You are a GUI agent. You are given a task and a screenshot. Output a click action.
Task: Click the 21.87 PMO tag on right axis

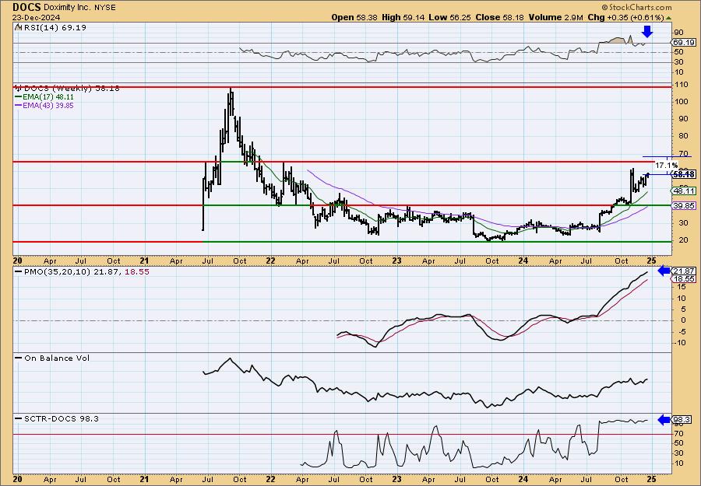pyautogui.click(x=684, y=271)
